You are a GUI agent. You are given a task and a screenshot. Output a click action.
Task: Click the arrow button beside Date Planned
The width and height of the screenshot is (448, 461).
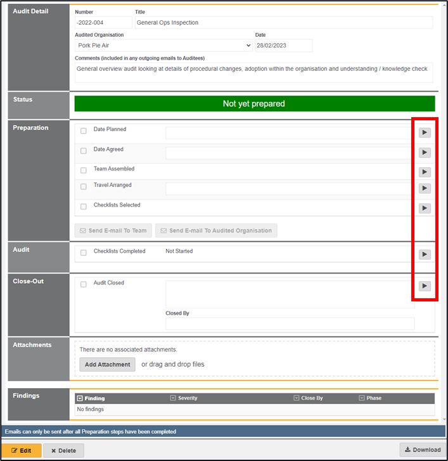[x=424, y=132]
